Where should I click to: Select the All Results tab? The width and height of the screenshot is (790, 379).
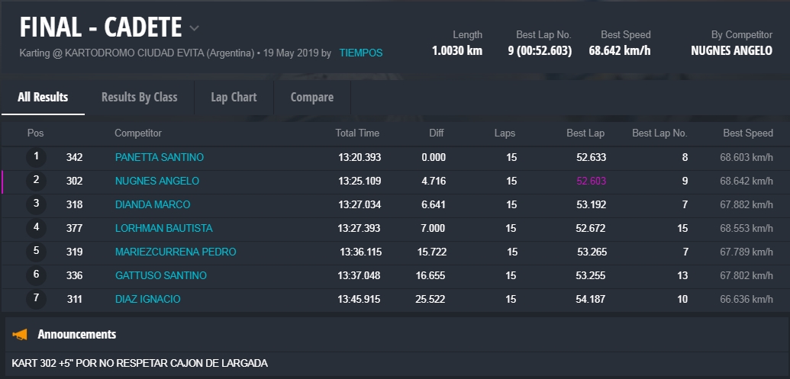tap(43, 98)
